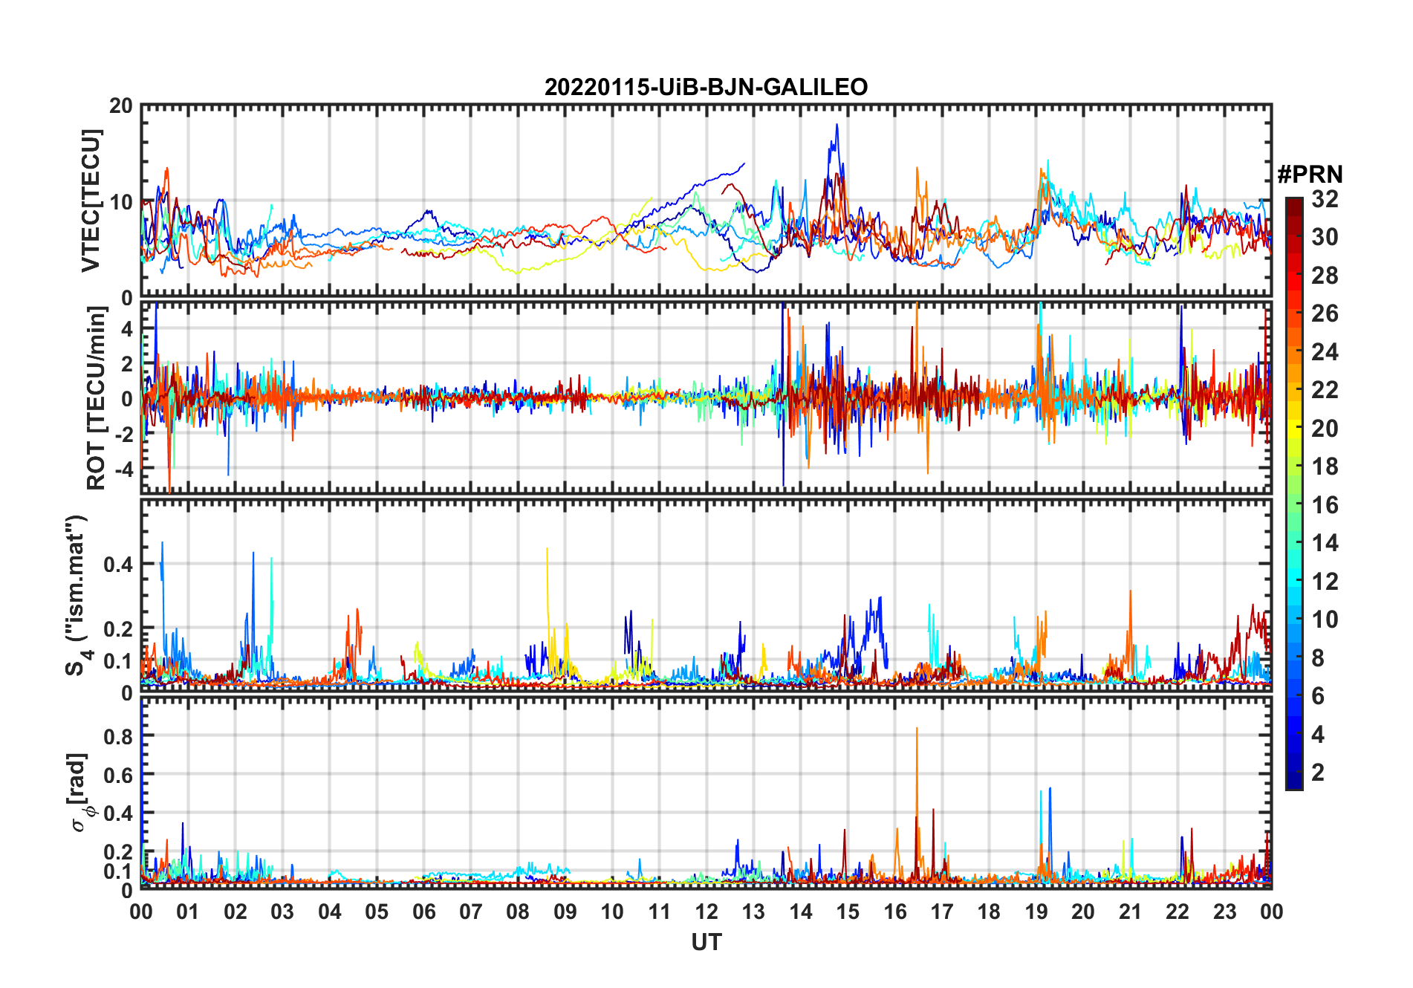Select colorbar tick label 28

[1325, 275]
